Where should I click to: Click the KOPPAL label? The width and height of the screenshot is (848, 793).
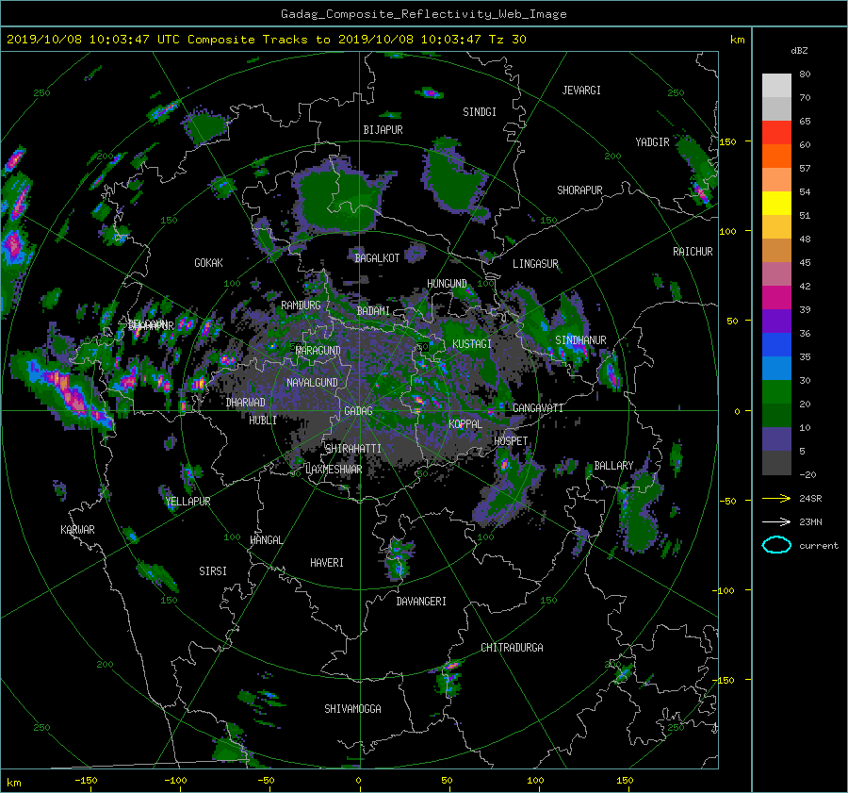(465, 424)
